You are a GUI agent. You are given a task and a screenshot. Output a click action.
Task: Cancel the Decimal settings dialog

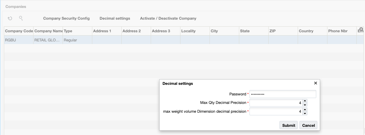tap(308, 125)
